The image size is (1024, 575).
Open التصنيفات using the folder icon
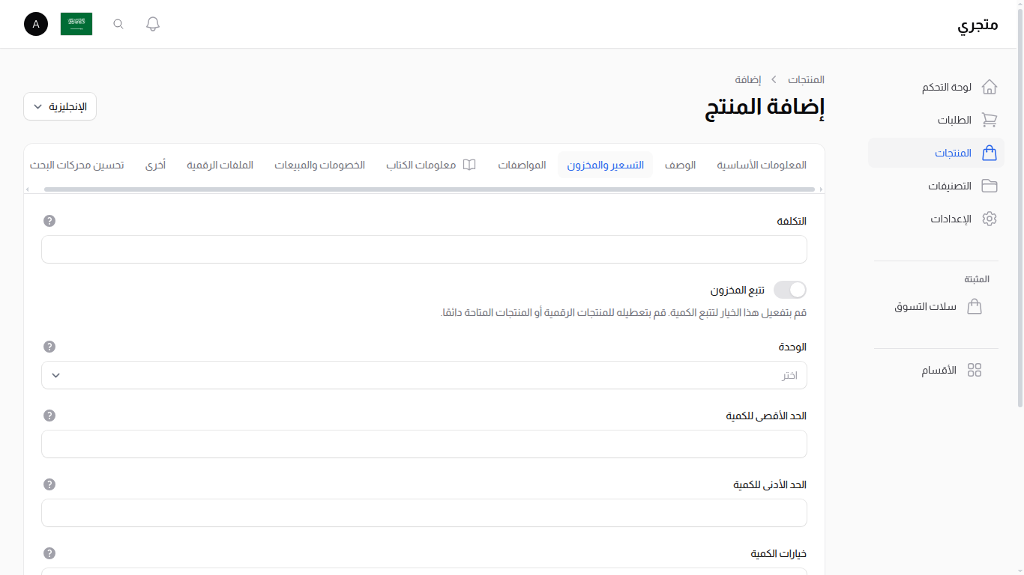(x=989, y=185)
